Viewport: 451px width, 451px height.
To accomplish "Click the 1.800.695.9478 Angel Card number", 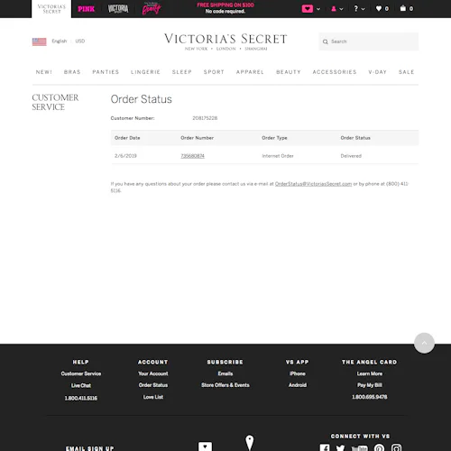I will click(370, 397).
